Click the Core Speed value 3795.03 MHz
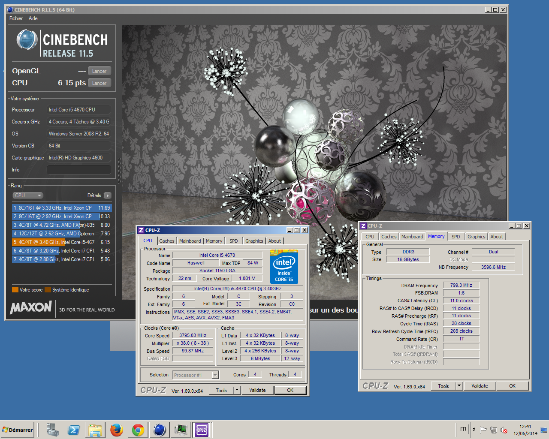 tap(193, 336)
